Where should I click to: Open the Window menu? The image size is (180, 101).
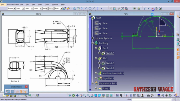[x=55, y=4]
